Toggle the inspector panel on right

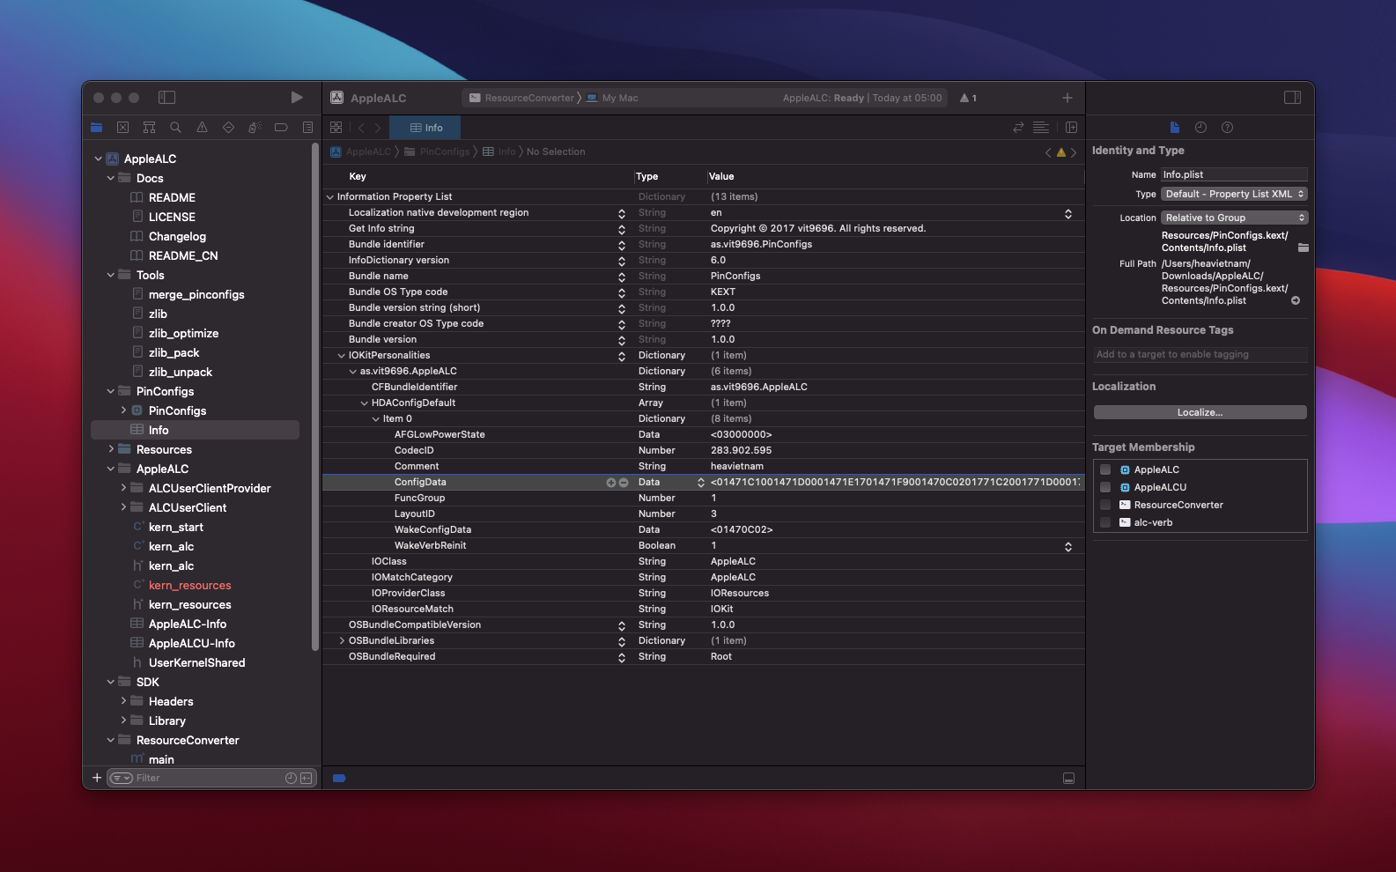click(1293, 98)
